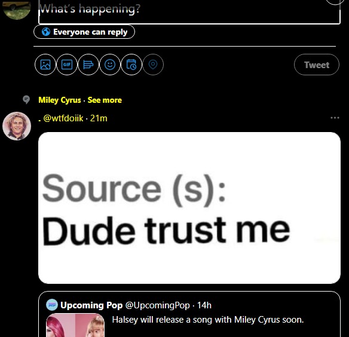Click the add image media icon
The width and height of the screenshot is (349, 337).
[x=45, y=65]
